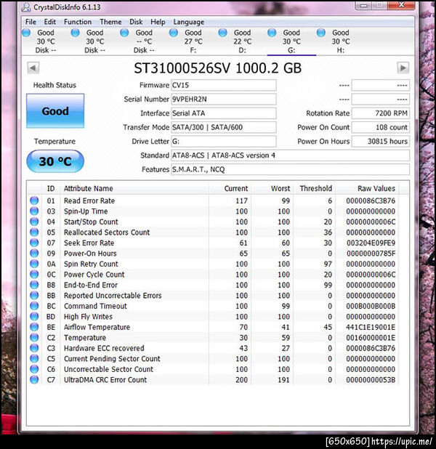Click the Raw Values column header
The width and height of the screenshot is (436, 449).
[x=367, y=188]
